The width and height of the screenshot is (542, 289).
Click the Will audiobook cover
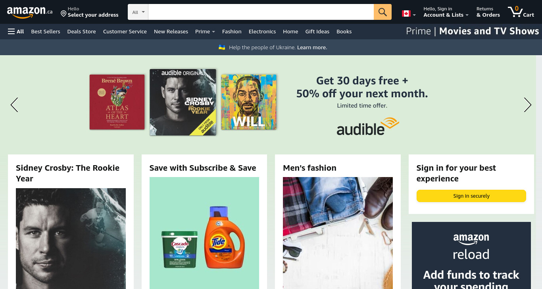click(x=249, y=102)
